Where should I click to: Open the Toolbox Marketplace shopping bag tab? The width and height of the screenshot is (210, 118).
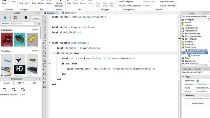click(5, 17)
